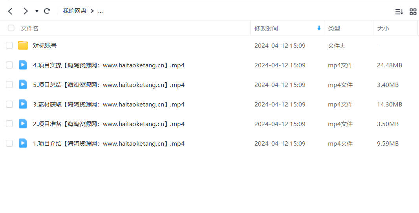Select file name 2.项目准备 mp4
The width and height of the screenshot is (419, 213).
click(108, 124)
